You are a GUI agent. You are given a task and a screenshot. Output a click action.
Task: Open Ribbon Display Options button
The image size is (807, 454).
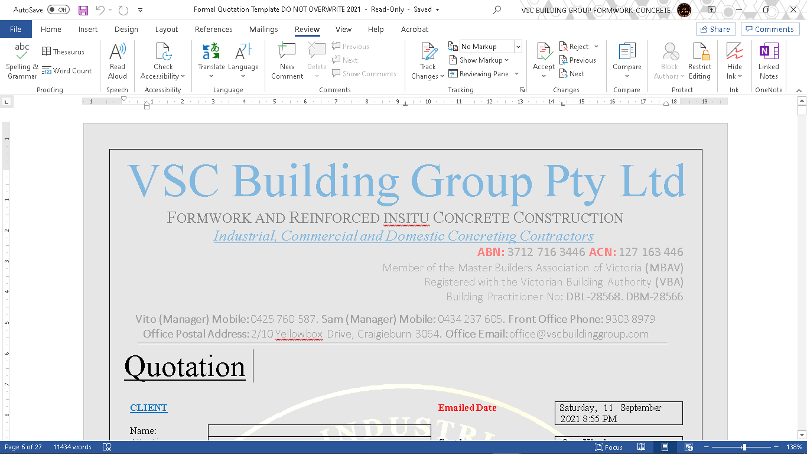pos(711,10)
